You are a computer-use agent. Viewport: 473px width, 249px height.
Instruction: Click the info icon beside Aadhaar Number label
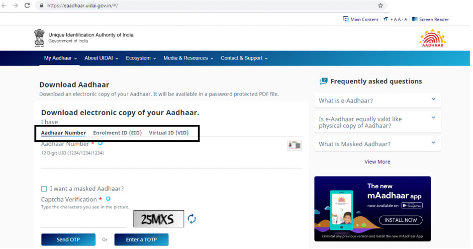coord(100,143)
